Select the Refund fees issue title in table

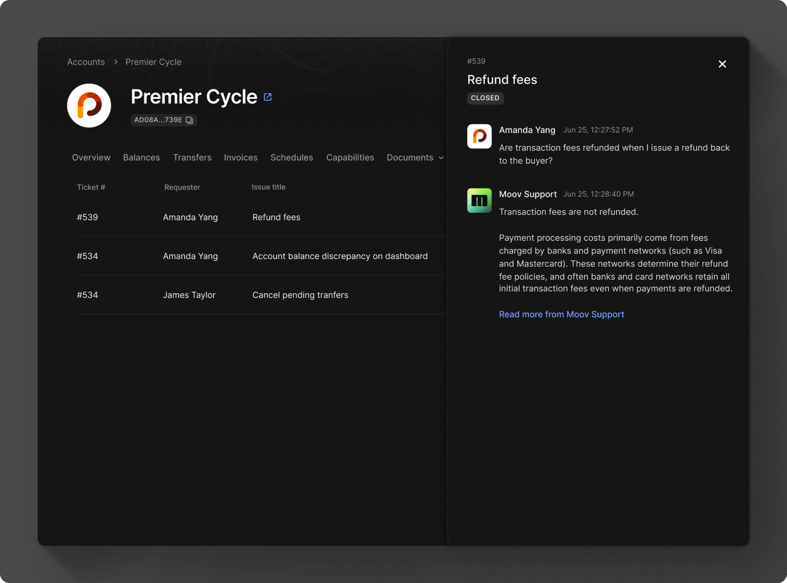[276, 217]
